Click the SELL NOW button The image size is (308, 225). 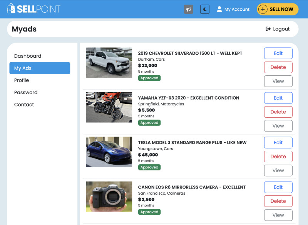(278, 9)
